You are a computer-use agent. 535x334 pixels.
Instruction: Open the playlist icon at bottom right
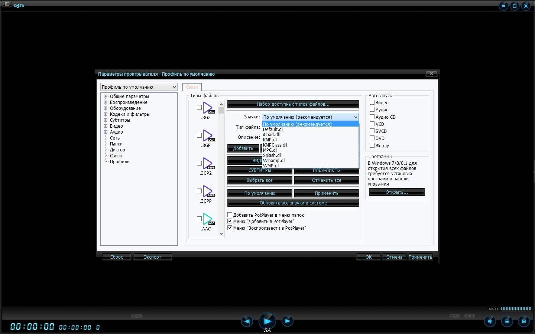tap(507, 321)
